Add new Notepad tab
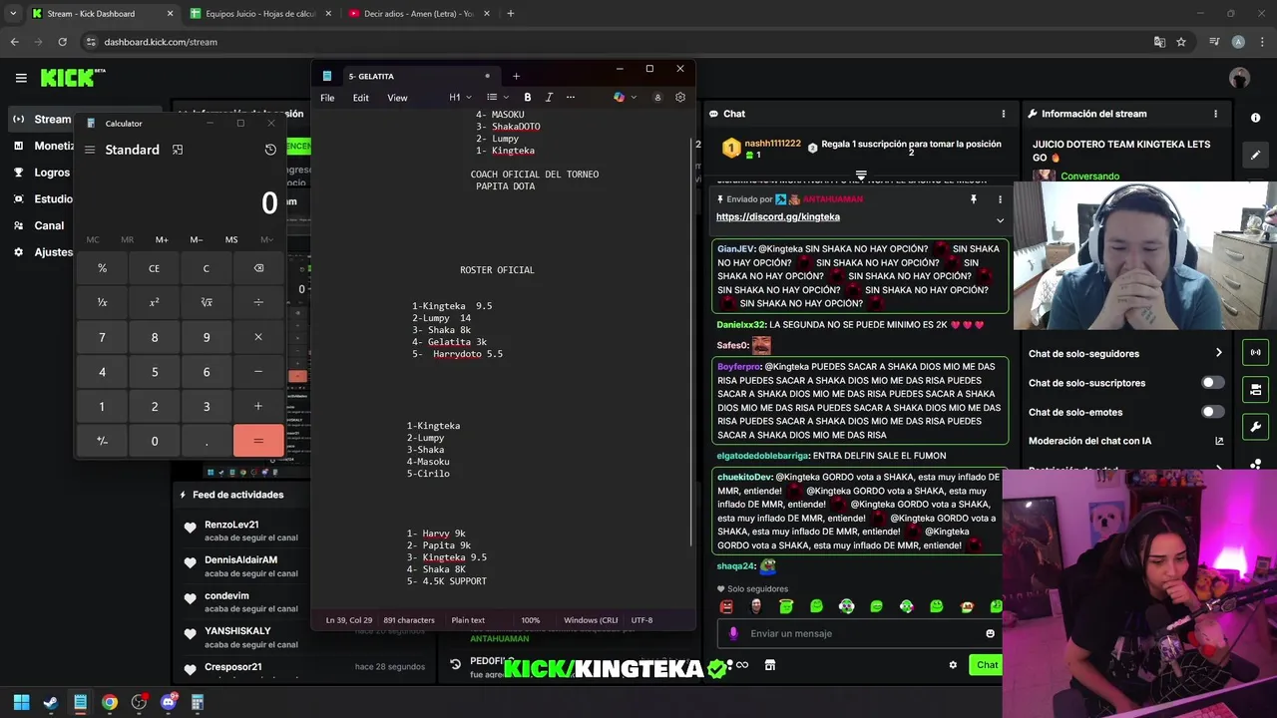Image resolution: width=1277 pixels, height=718 pixels. tap(516, 76)
